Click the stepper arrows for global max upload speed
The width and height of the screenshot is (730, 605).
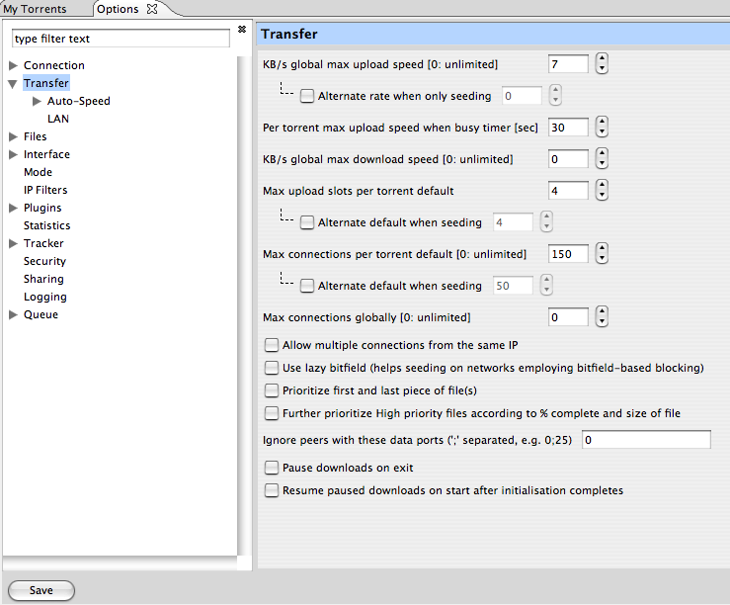coord(602,64)
